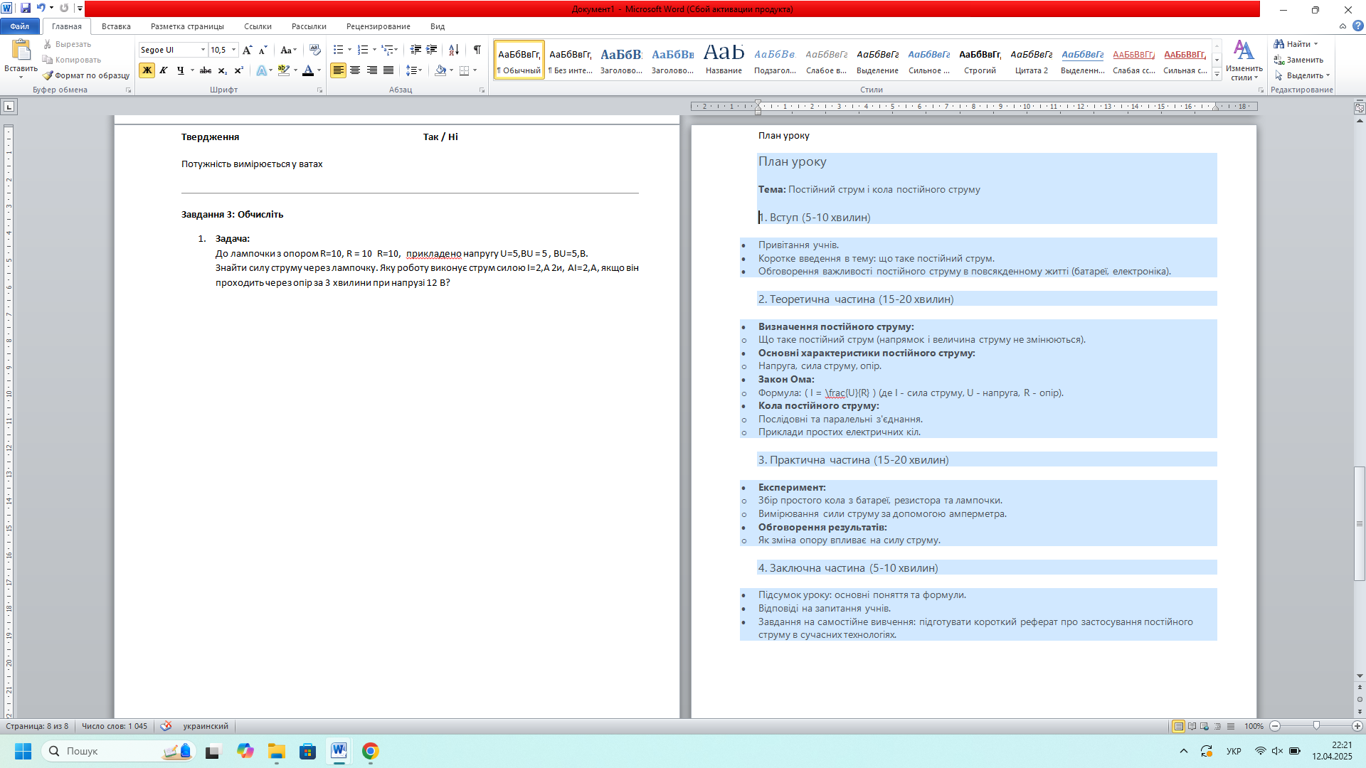This screenshot has height=768, width=1366.
Task: Toggle the numbered list button
Action: point(363,50)
